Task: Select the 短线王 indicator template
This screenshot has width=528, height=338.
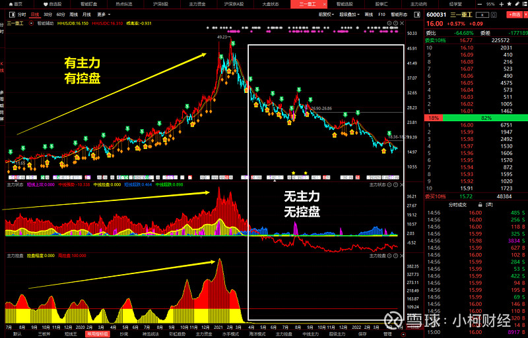Action: pos(71,334)
